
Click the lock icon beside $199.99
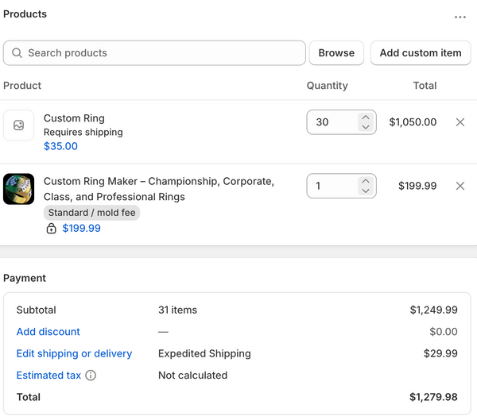pyautogui.click(x=51, y=228)
